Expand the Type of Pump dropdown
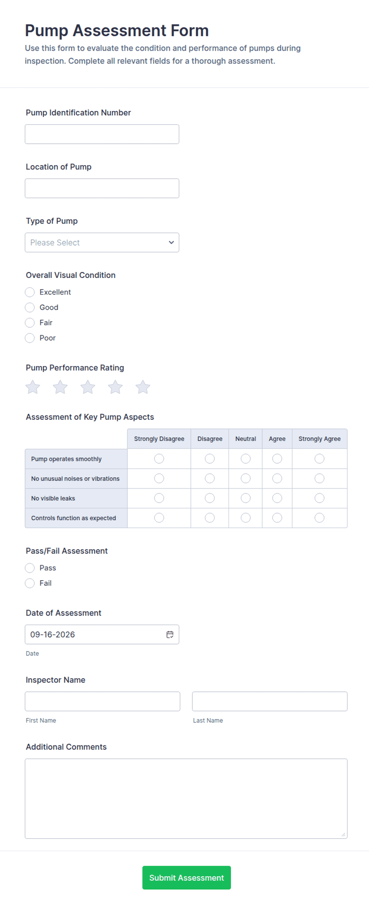The image size is (369, 909). [x=102, y=243]
